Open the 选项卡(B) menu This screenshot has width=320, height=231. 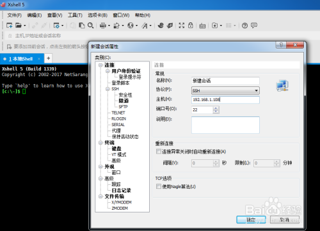click(97, 15)
